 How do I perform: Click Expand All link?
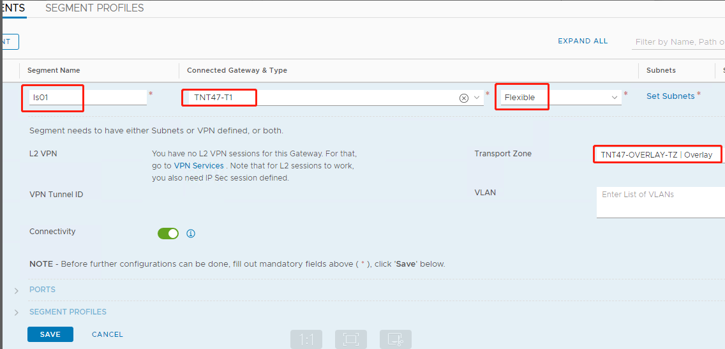[583, 41]
